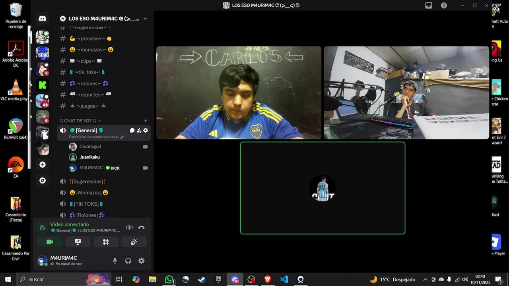This screenshot has width=509, height=286.
Task: Collapse the CHAT DE VOZ category
Action: pyautogui.click(x=80, y=121)
